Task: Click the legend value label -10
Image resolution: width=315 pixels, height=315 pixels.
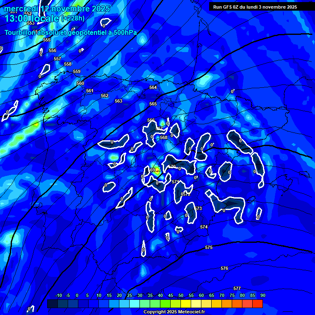Action: (58, 296)
